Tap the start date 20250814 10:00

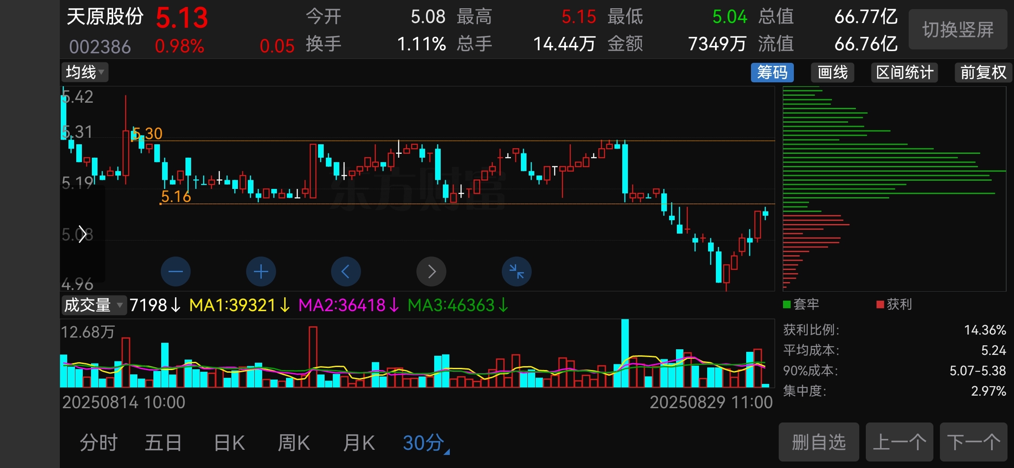coord(123,402)
